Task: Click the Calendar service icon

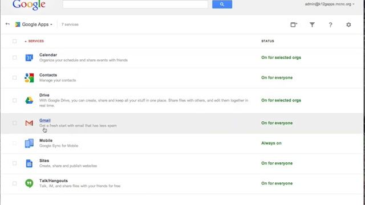Action: [29, 58]
